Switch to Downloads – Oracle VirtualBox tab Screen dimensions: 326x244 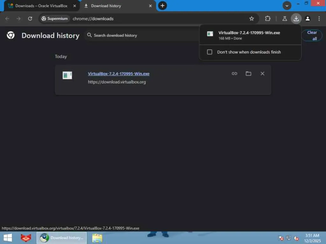pyautogui.click(x=41, y=6)
